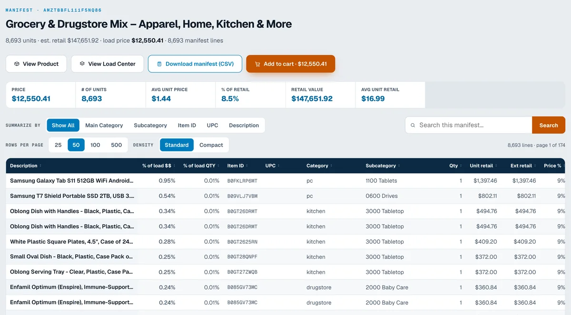Screen dimensions: 571x315
Task: Click the orange Search button
Action: click(549, 125)
